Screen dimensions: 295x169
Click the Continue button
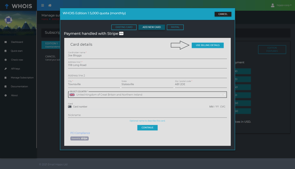click(x=147, y=128)
